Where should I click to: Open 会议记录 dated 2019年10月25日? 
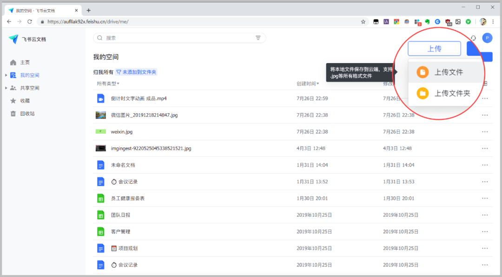(x=124, y=265)
